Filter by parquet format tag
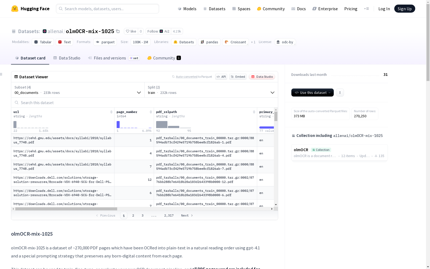Viewport: 430px width, 269px height. coord(105,42)
